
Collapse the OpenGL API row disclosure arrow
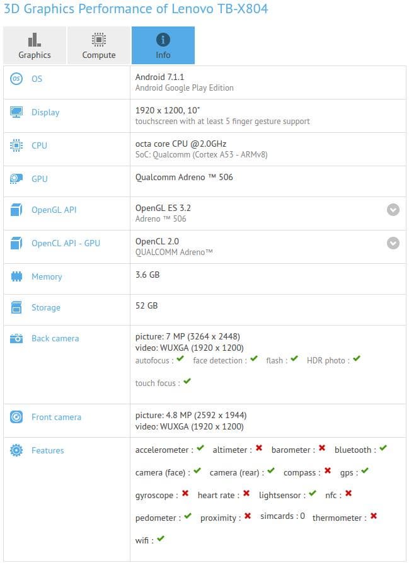(393, 210)
